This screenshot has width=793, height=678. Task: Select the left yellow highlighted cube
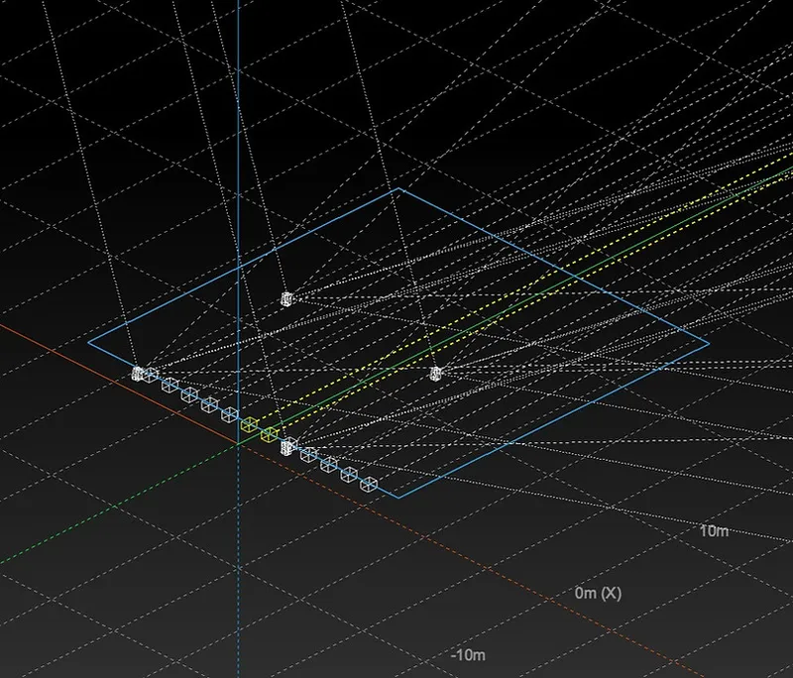249,424
